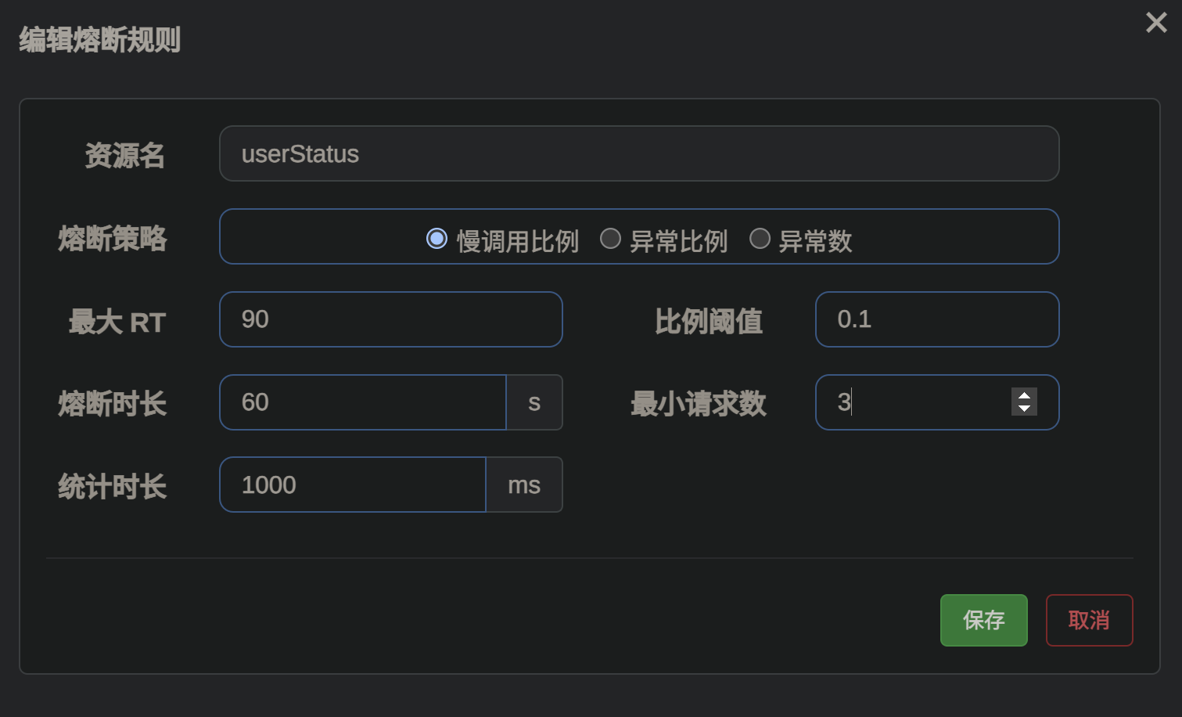Close the 编辑熔断规则 dialog with X

[1155, 23]
